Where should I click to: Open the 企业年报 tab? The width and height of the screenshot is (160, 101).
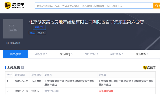pos(142,54)
